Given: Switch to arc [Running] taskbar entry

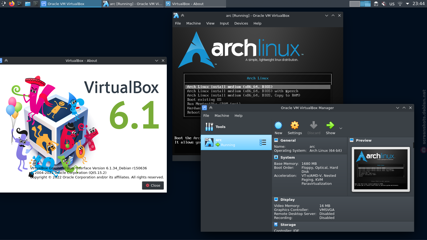Looking at the screenshot, I should point(133,4).
